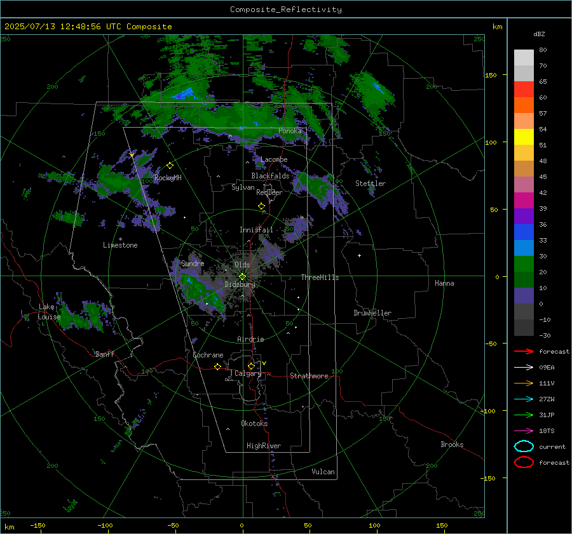This screenshot has width=572, height=534.
Task: Pick the green 31JP arrow legend icon
Action: click(524, 415)
